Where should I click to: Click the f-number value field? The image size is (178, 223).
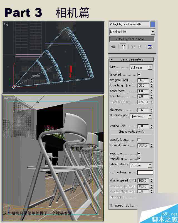click(x=143, y=96)
